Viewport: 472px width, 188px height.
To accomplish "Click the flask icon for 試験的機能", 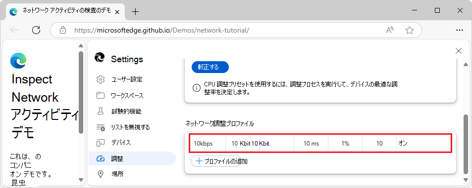I will [x=100, y=112].
